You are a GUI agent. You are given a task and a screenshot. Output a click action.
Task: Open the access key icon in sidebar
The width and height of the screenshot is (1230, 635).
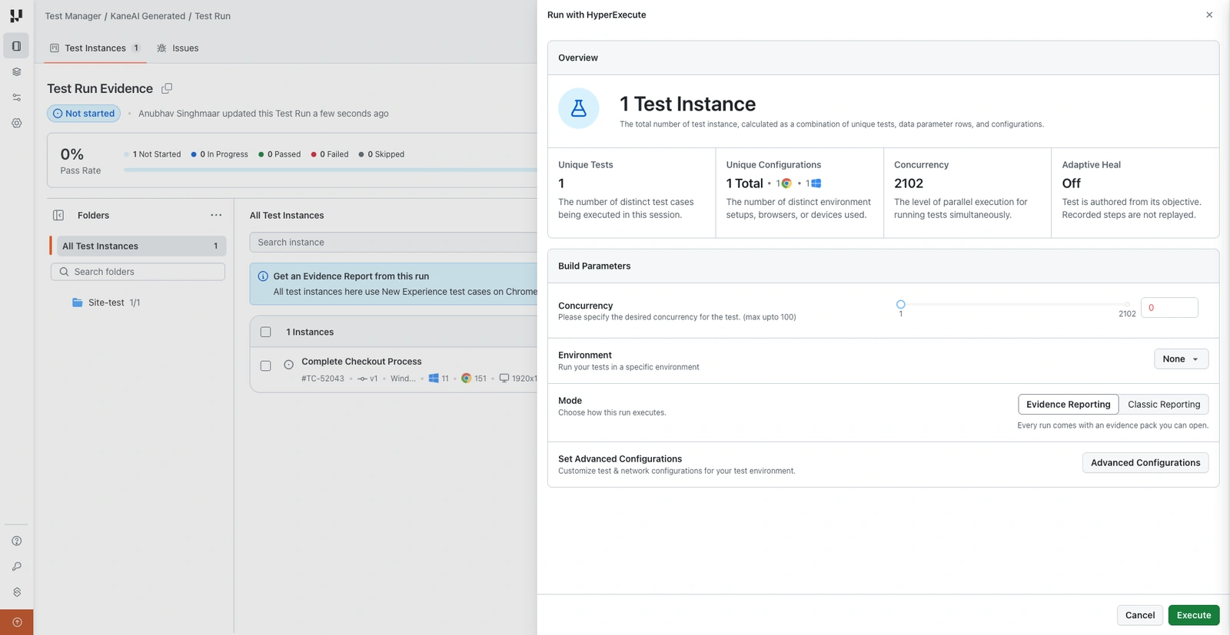click(x=16, y=567)
